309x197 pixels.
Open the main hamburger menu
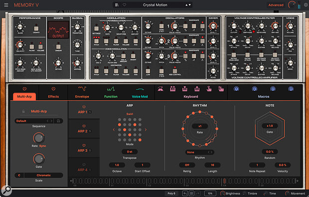(x=6, y=5)
